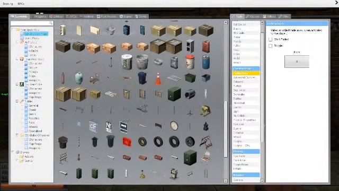Spawn the grey cinder block prop
339x191 pixels.
click(190, 46)
